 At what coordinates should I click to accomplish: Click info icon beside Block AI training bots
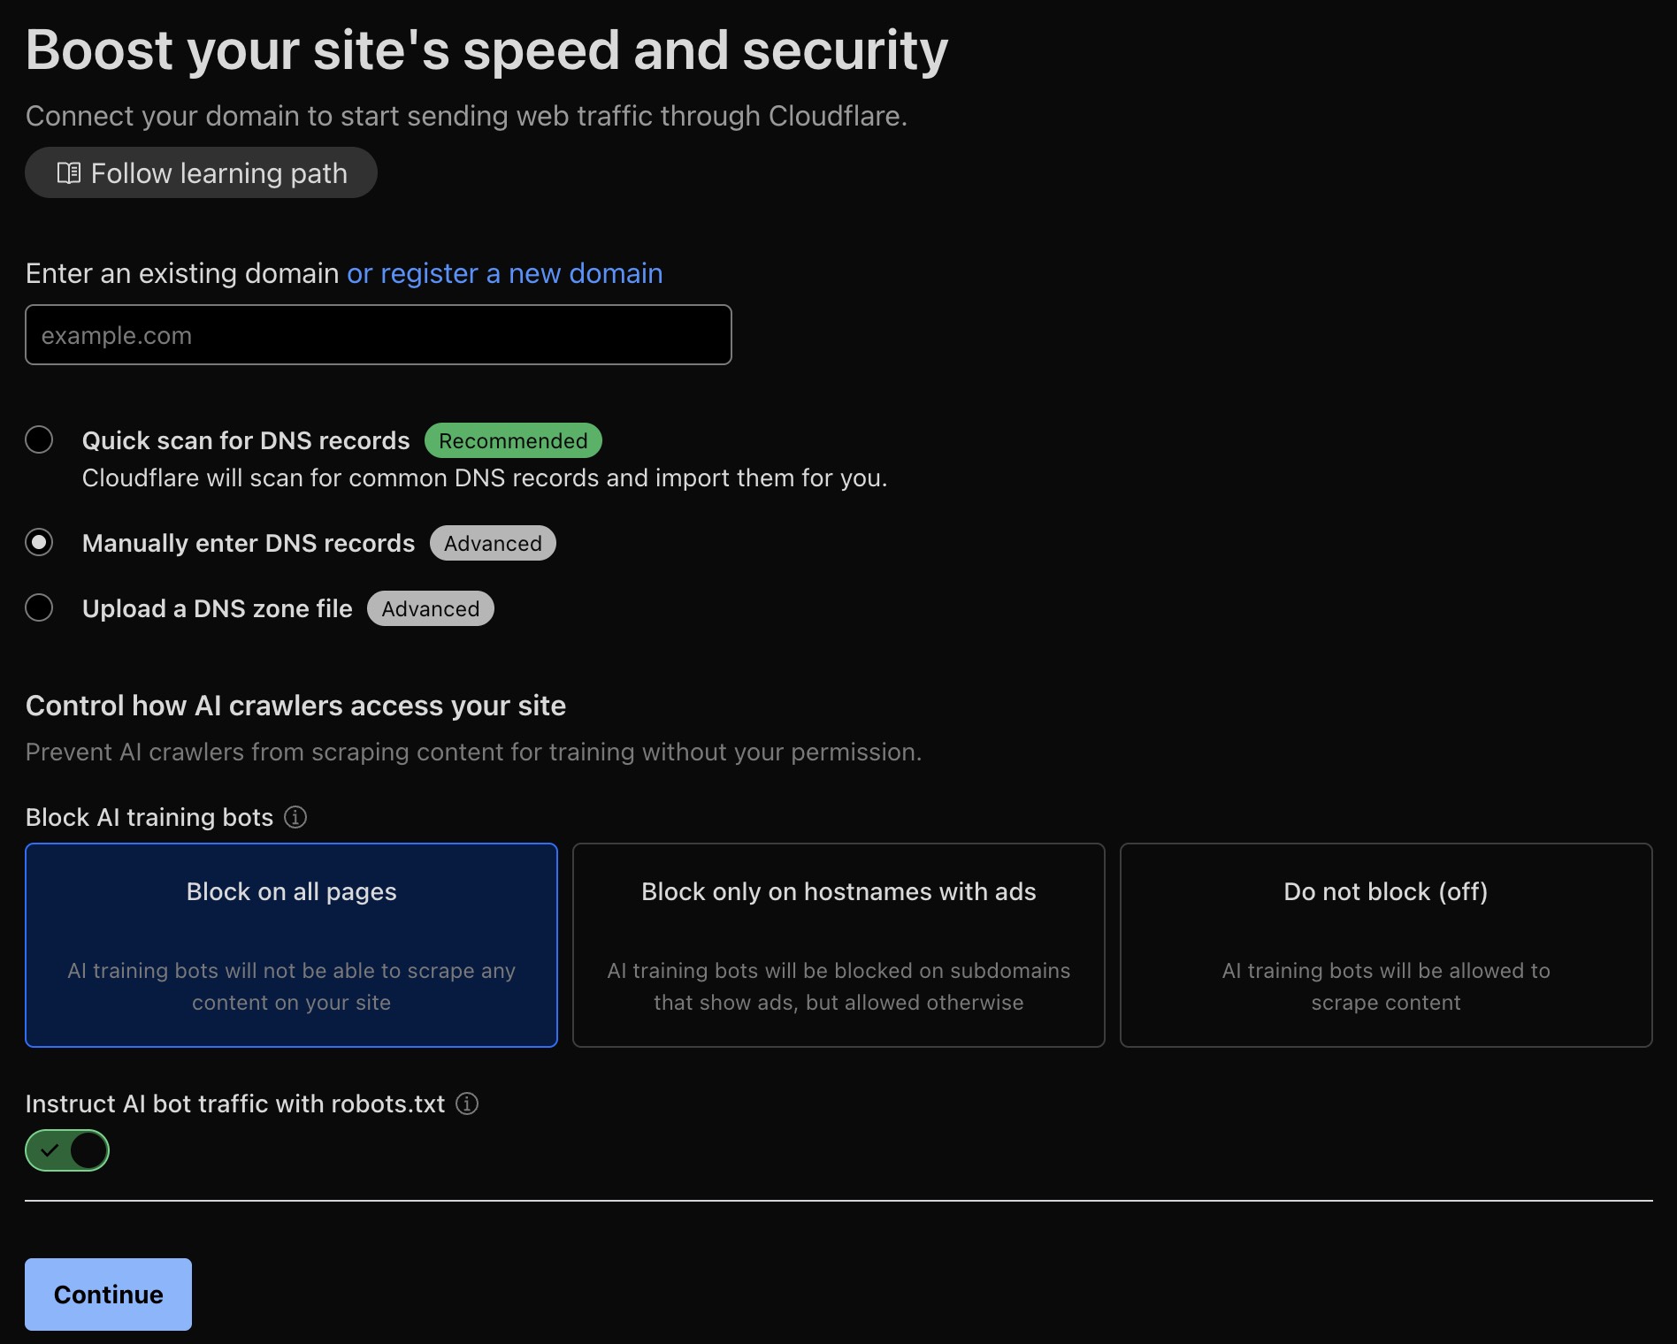(x=295, y=817)
